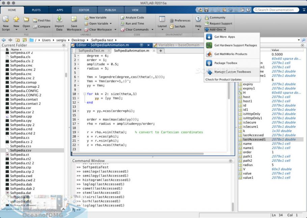Switch to the PLOTS ribbon tab
307x218 pixels.
36,10
